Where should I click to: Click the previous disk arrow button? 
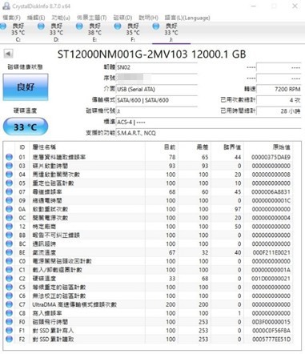pos(8,54)
